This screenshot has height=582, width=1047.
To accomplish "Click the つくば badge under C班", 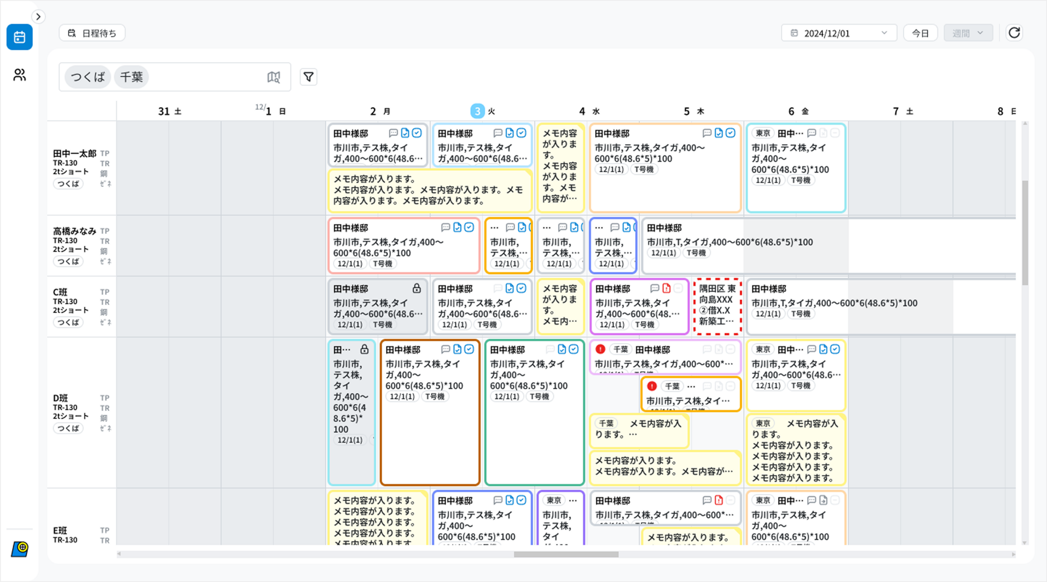I will point(68,322).
